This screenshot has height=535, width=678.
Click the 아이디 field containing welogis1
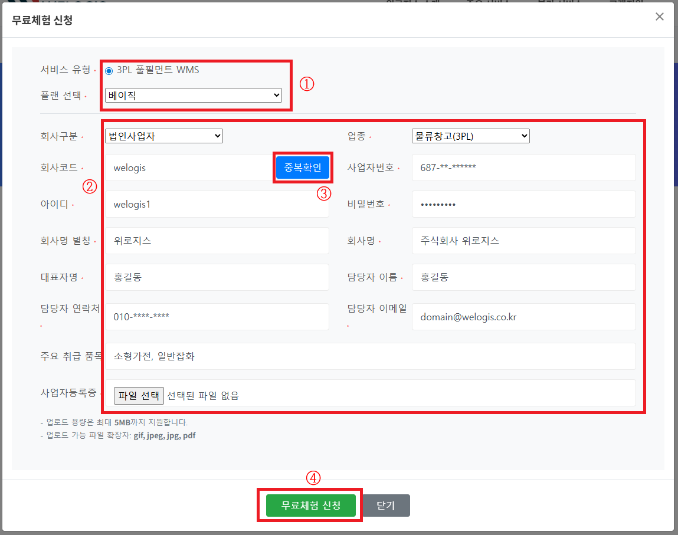(217, 204)
